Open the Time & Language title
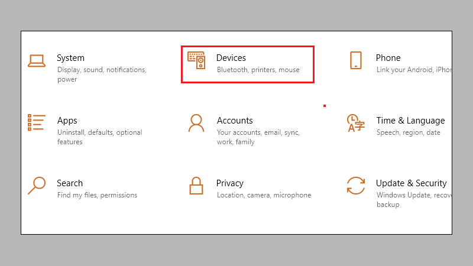This screenshot has width=473, height=266. point(410,121)
